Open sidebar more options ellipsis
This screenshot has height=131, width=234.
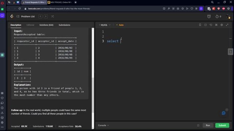[x=2, y=127]
